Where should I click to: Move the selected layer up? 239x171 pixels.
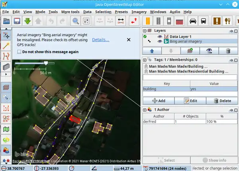point(153,51)
